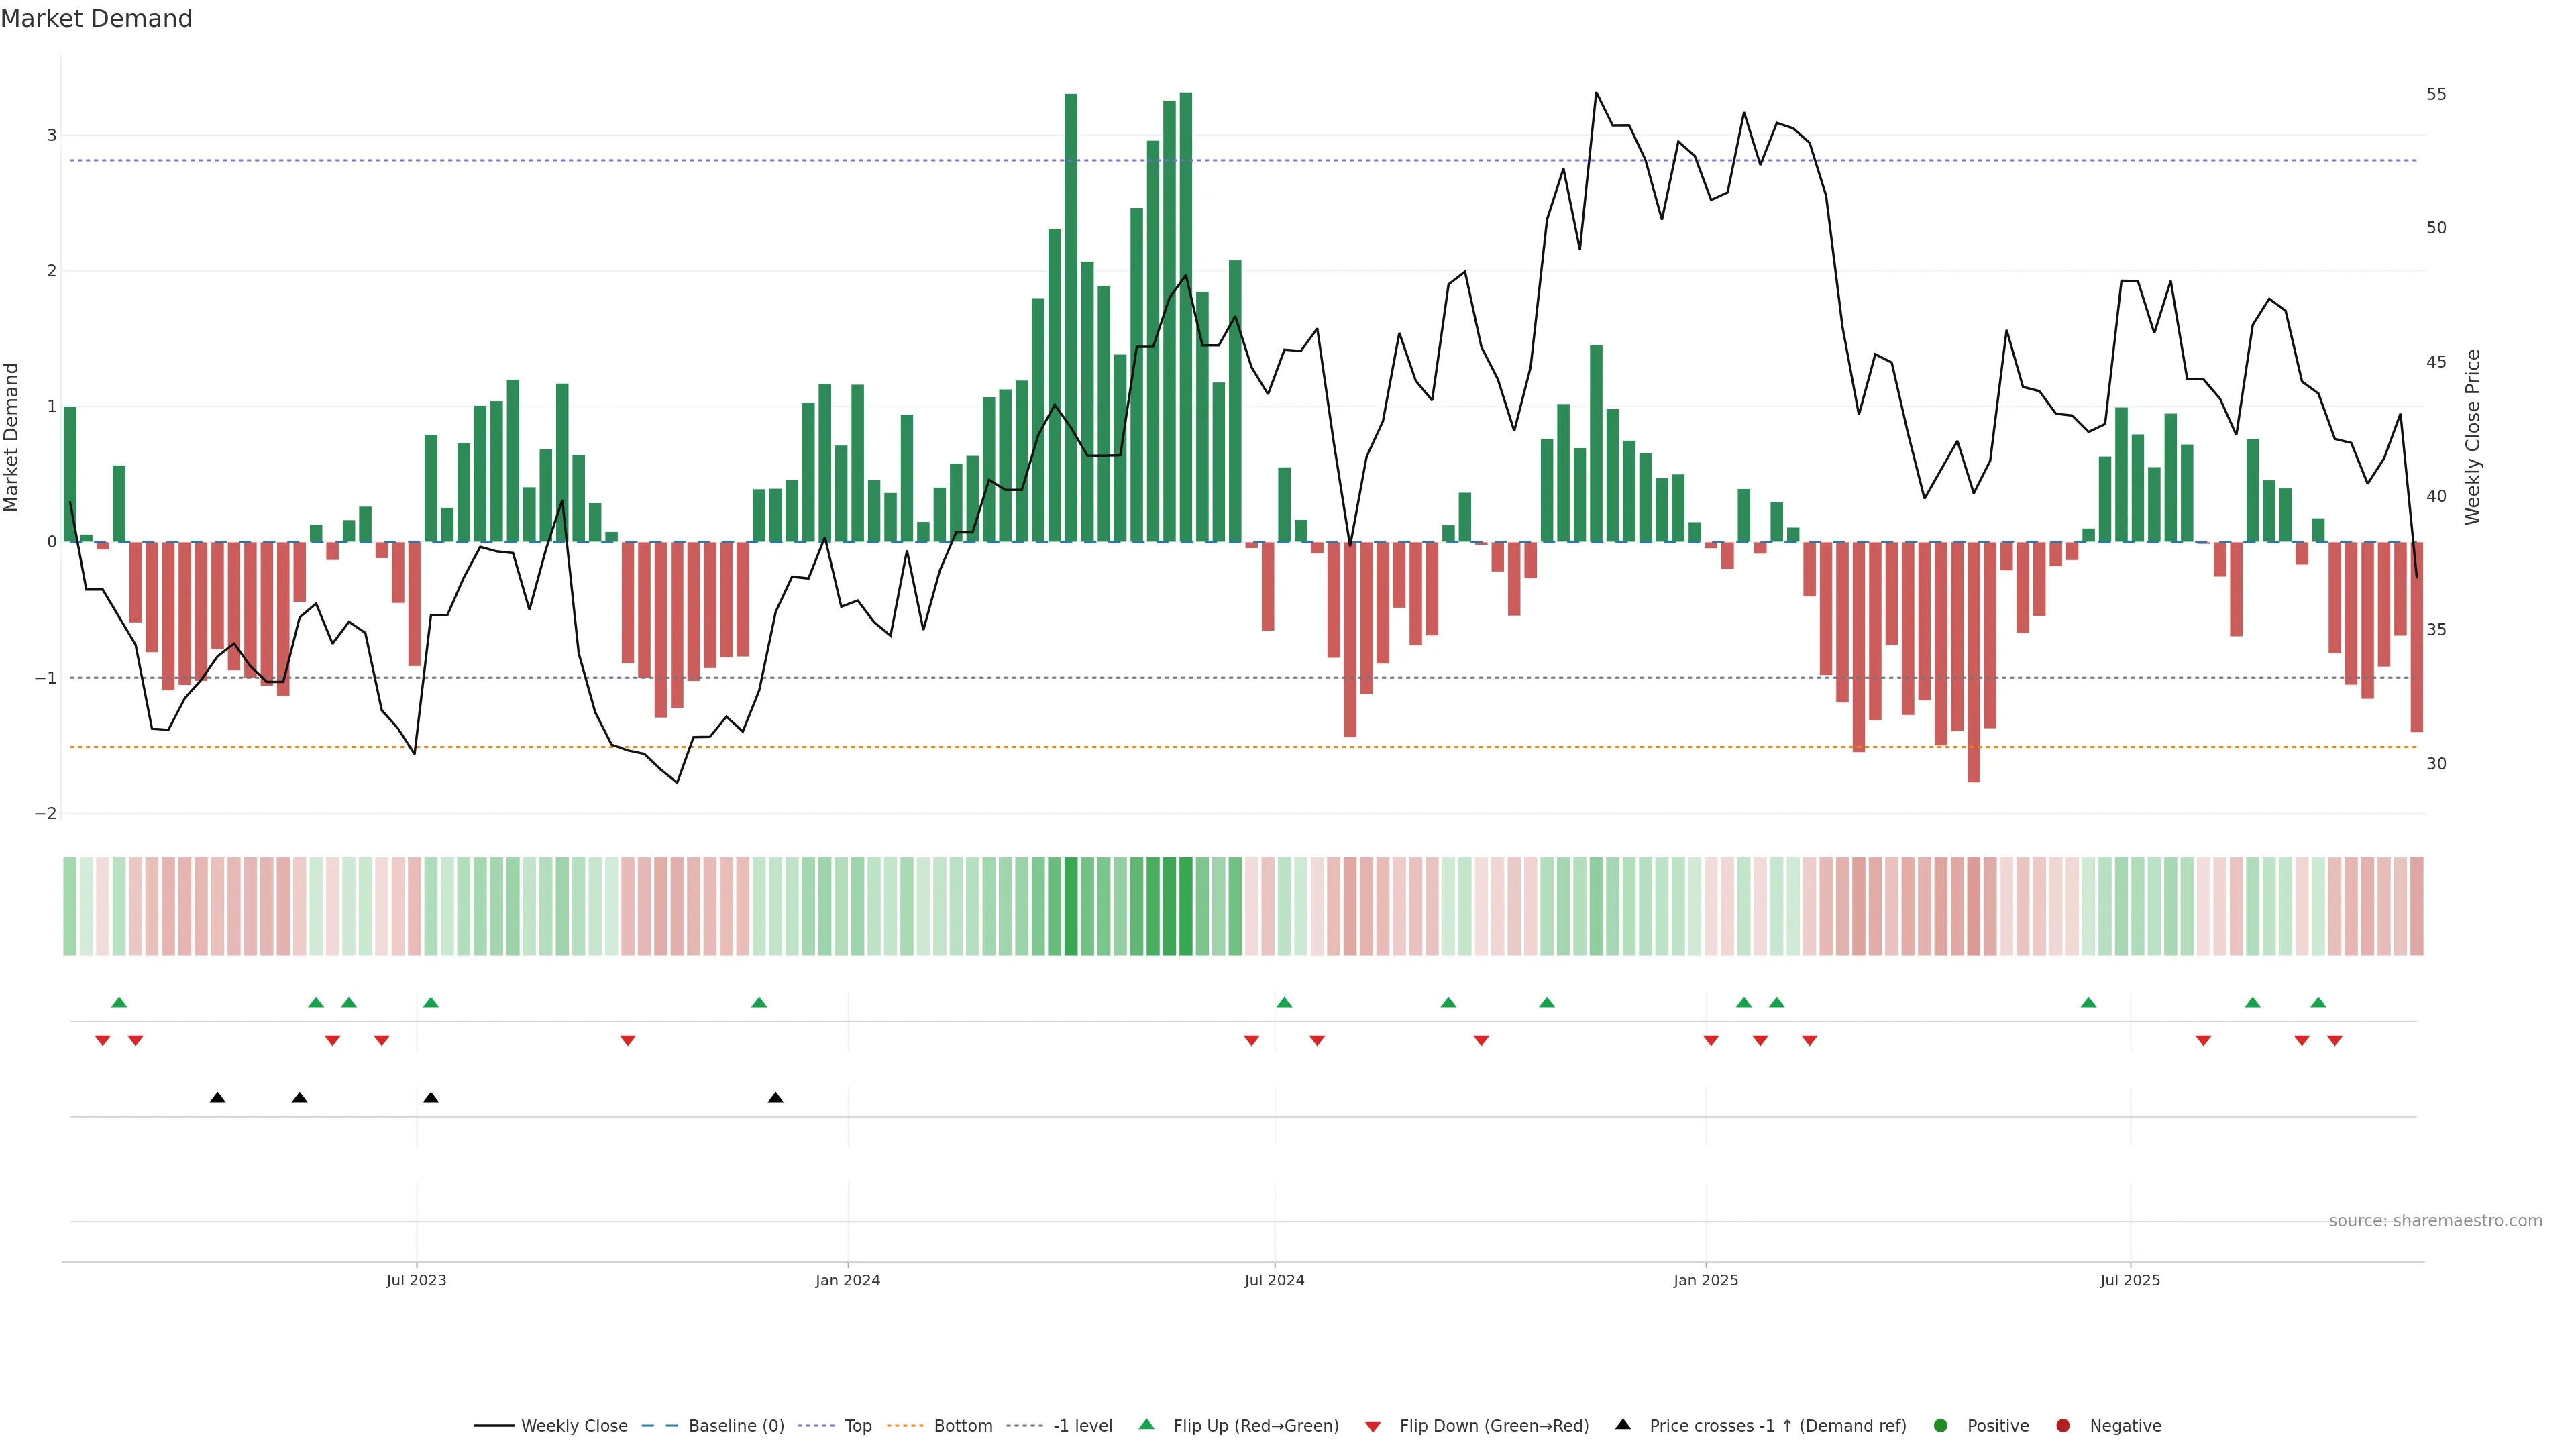Click the first black triangle marker on the left

click(x=217, y=1098)
